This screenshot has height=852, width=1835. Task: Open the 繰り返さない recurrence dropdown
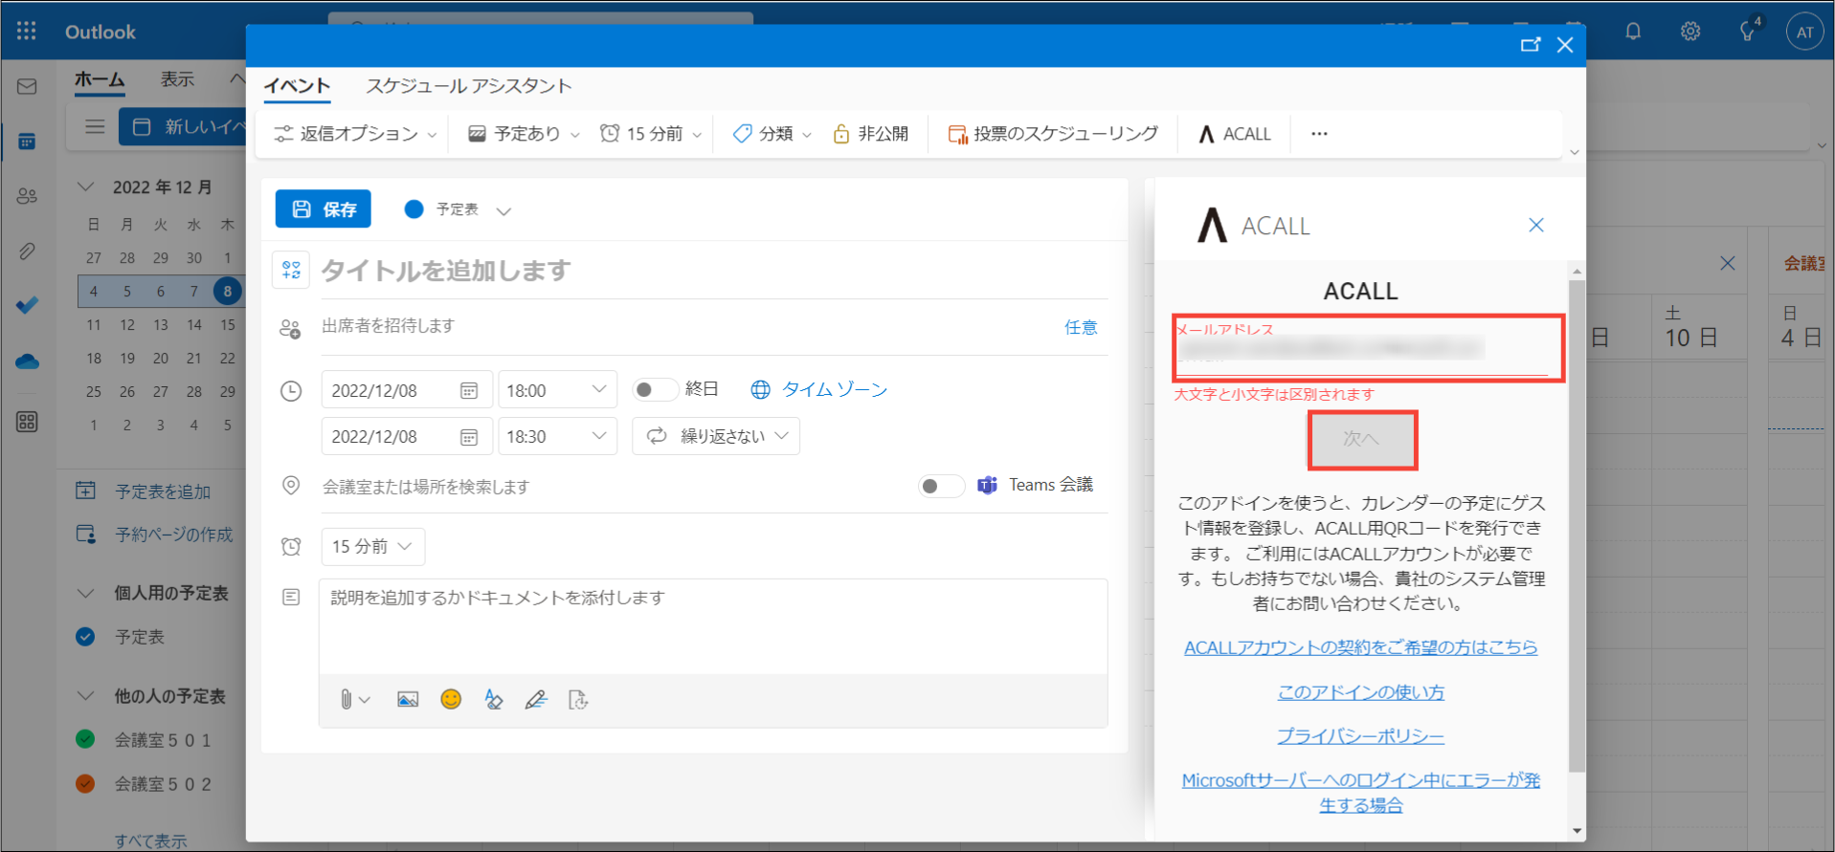[x=716, y=436]
